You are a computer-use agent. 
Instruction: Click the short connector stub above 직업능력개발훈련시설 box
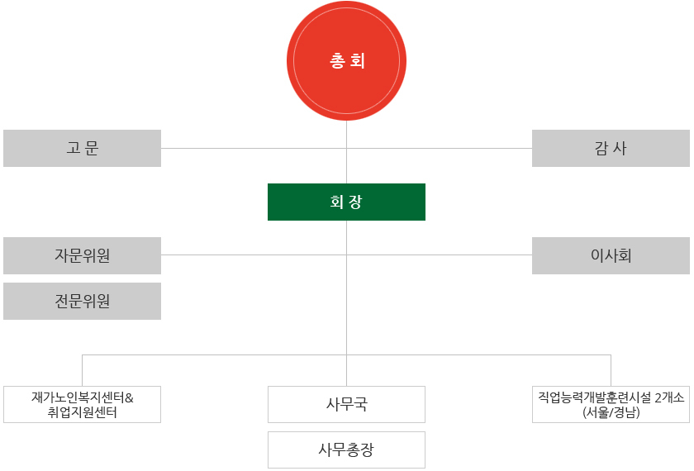click(611, 370)
